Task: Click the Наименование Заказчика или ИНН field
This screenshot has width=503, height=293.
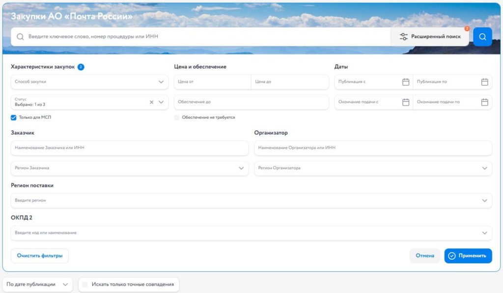Action: coord(130,148)
